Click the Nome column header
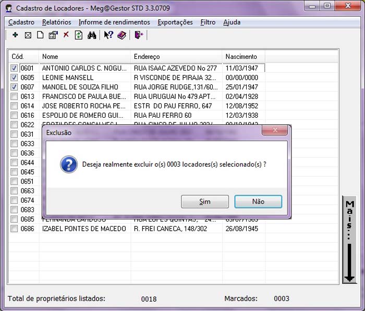Screen dimensions: 365x311 coord(83,56)
